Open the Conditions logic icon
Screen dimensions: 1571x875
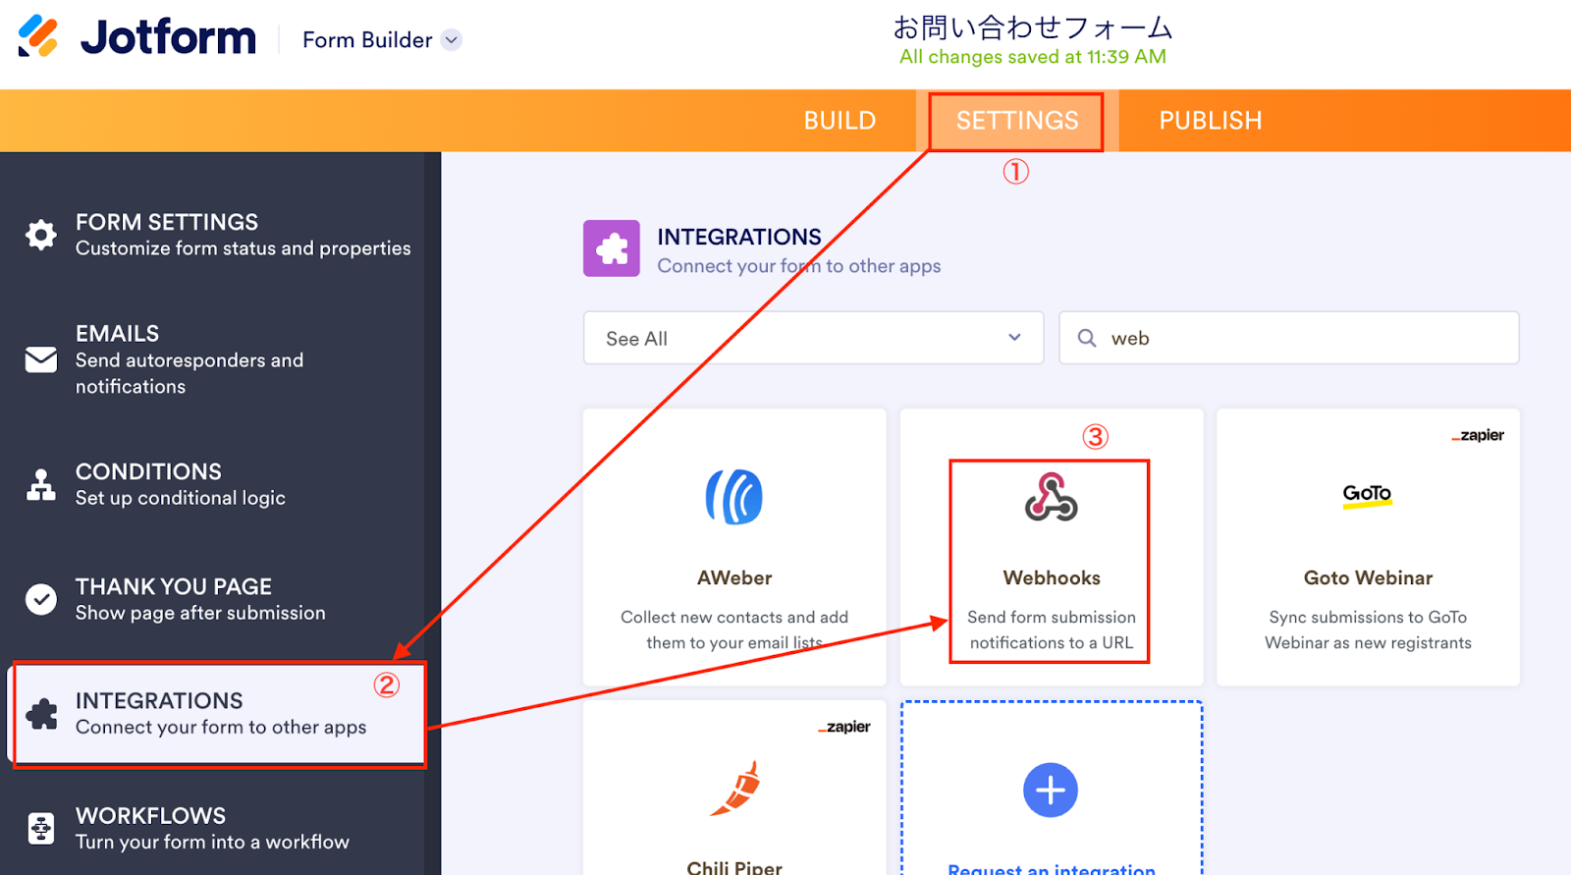click(41, 484)
